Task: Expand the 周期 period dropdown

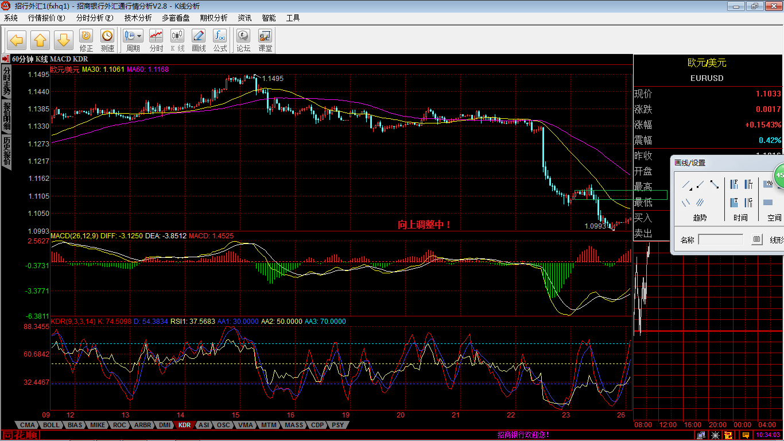Action: coord(139,36)
